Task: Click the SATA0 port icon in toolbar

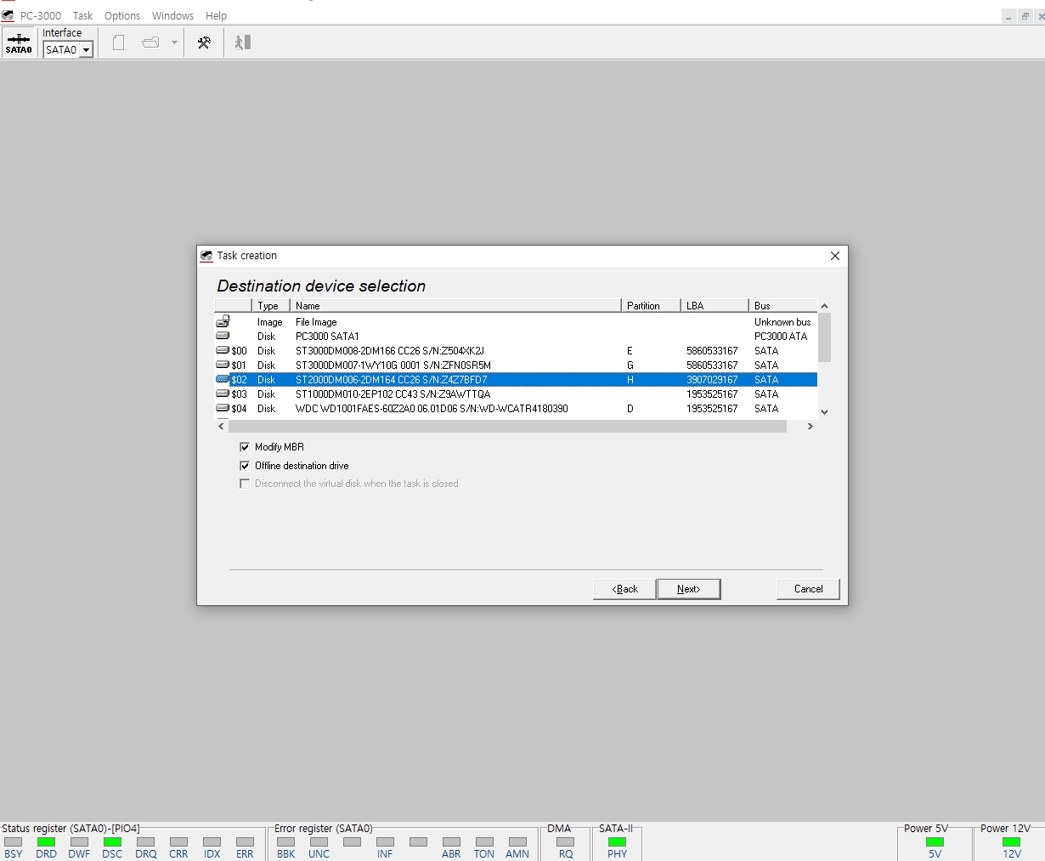Action: (19, 42)
